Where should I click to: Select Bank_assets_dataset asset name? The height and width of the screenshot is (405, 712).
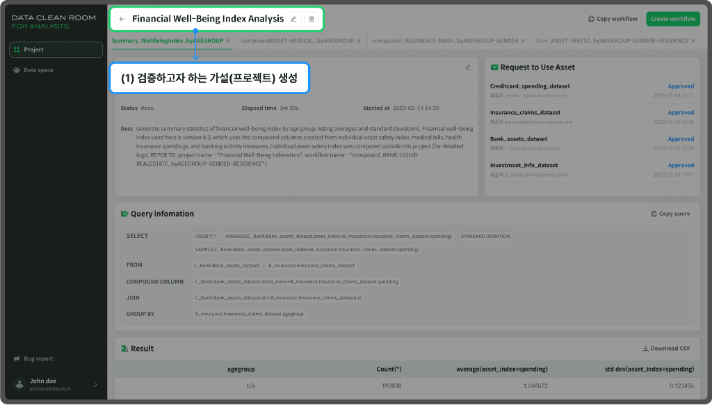click(519, 139)
